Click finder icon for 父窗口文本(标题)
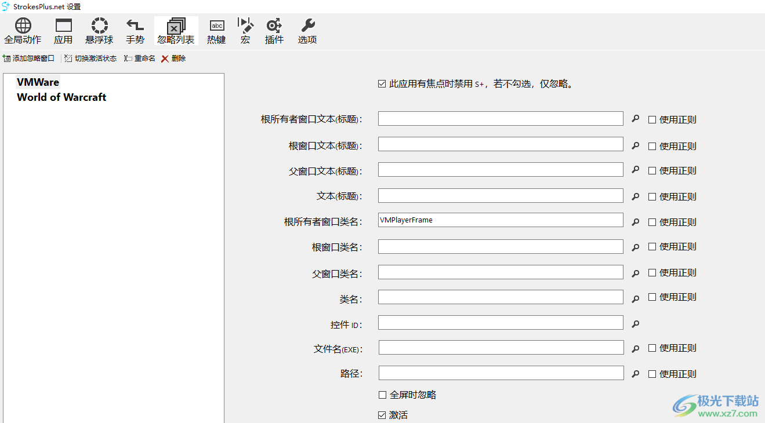765x423 pixels. tap(635, 170)
